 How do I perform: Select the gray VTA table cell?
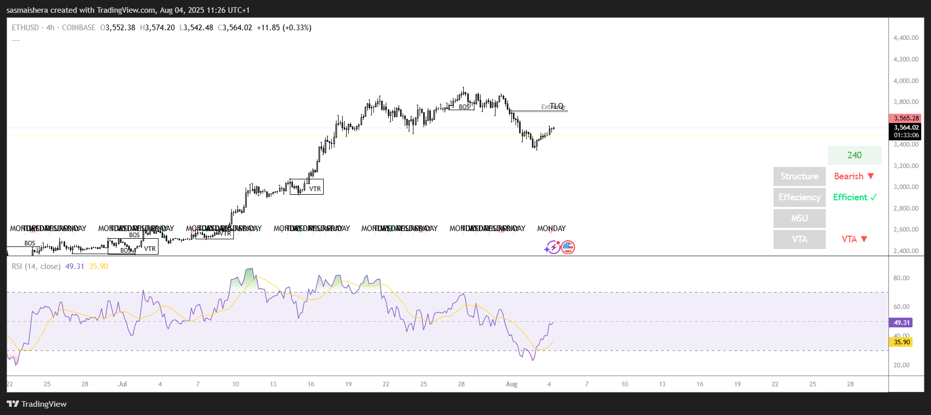click(799, 239)
